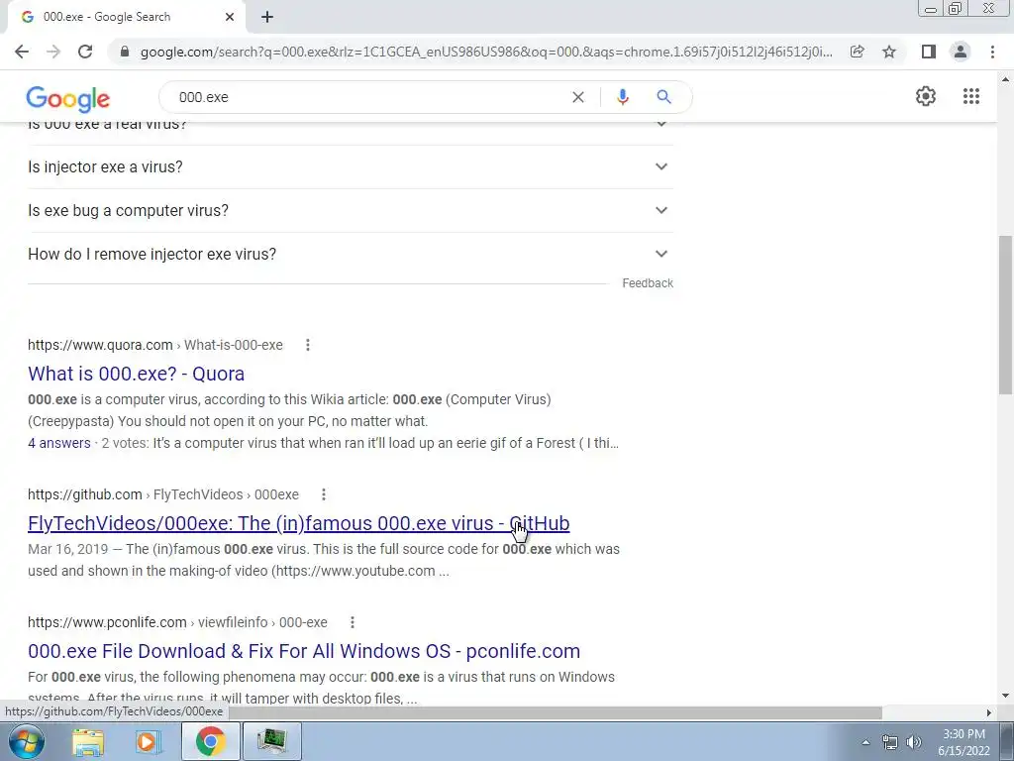Clear the search box with X
The image size is (1014, 761).
tap(578, 97)
